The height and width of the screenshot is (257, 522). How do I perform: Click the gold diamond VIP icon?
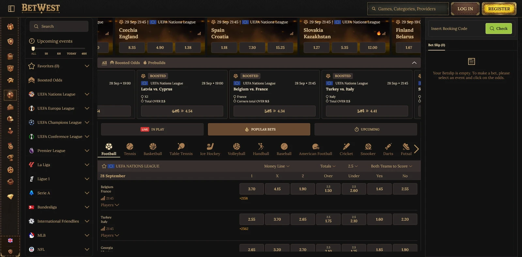[x=10, y=197]
